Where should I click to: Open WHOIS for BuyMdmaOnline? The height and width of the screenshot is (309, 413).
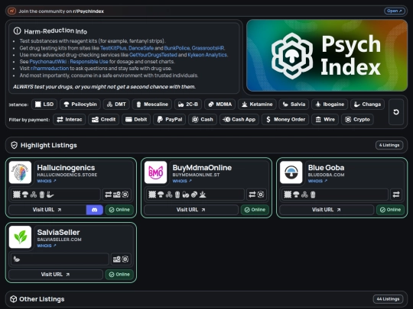(x=182, y=181)
